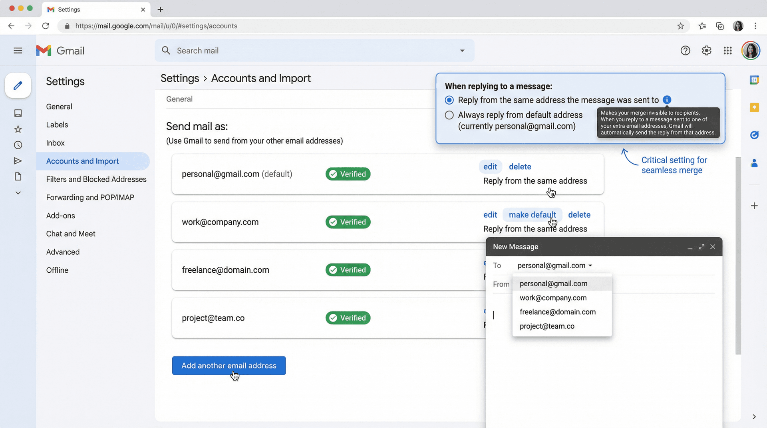Viewport: 767px width, 428px height.
Task: Click the info tooltip icon near reply setting
Action: click(x=666, y=100)
